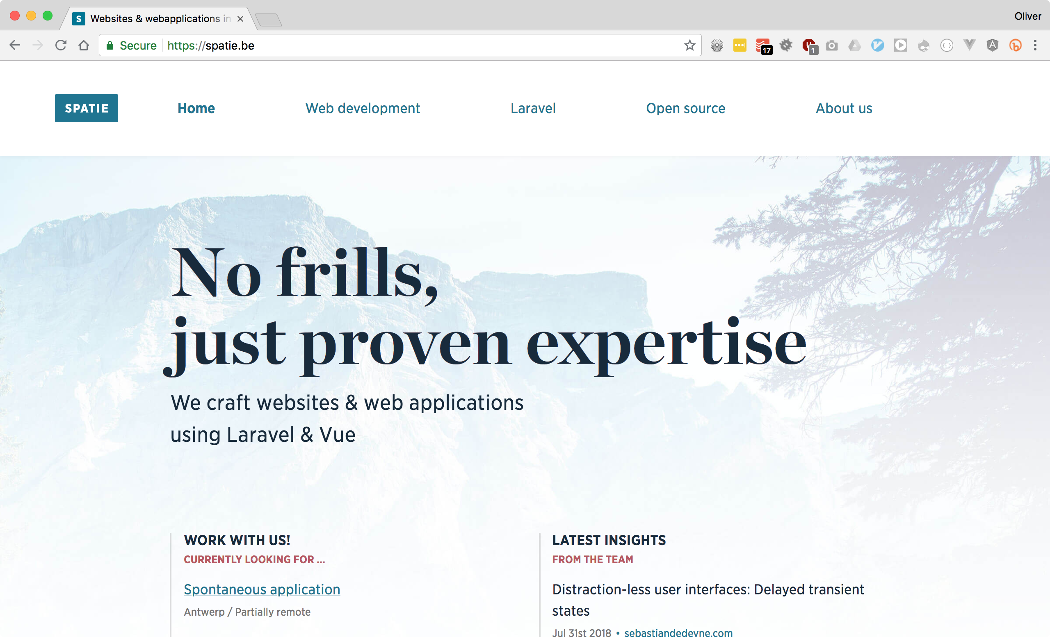Navigate to the Laravel page
The height and width of the screenshot is (637, 1050).
point(533,108)
